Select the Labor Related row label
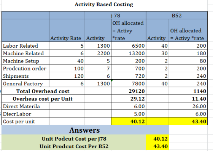 tap(25, 46)
